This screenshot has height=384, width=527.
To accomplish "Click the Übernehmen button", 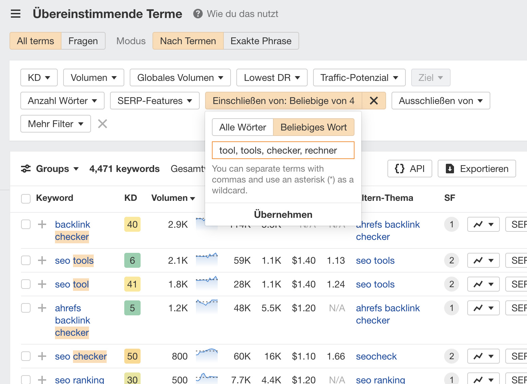I will [283, 214].
